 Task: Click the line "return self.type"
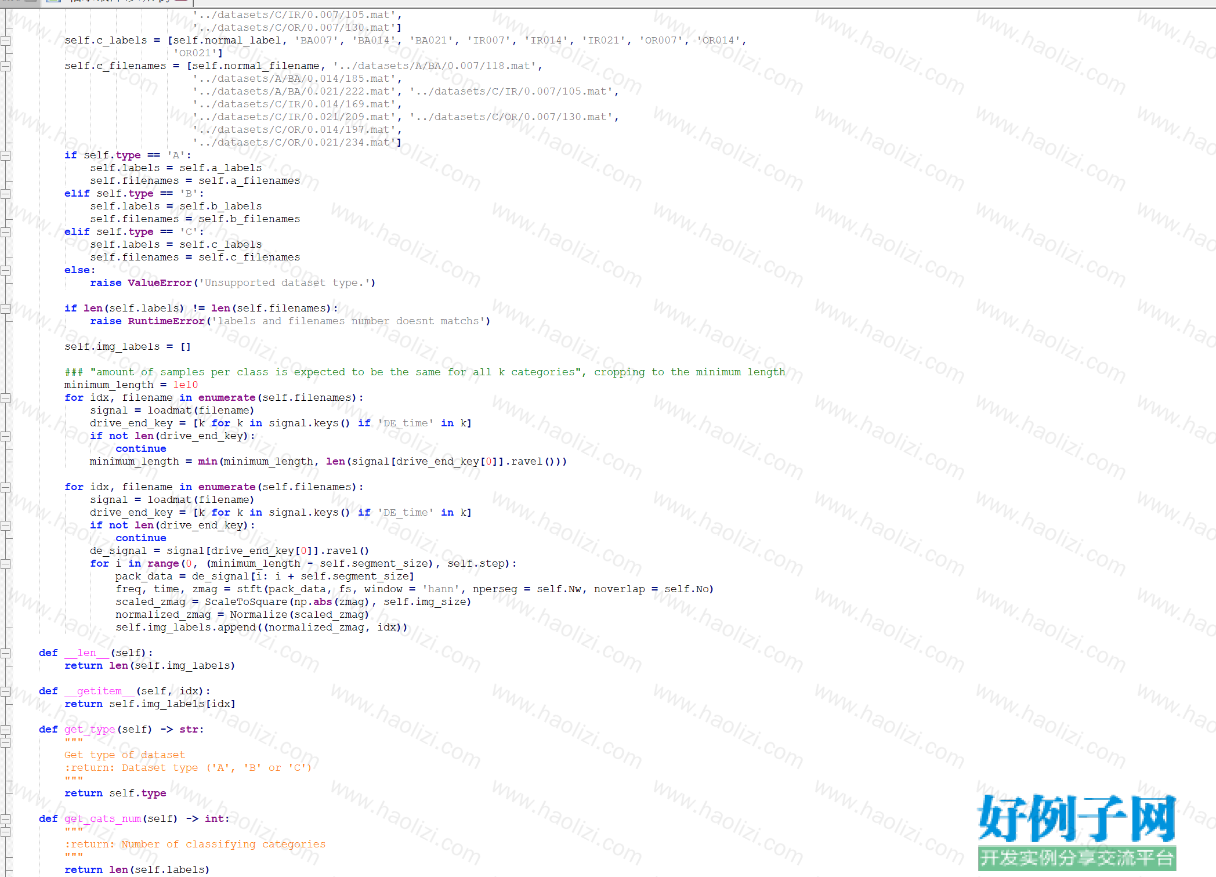[x=115, y=793]
